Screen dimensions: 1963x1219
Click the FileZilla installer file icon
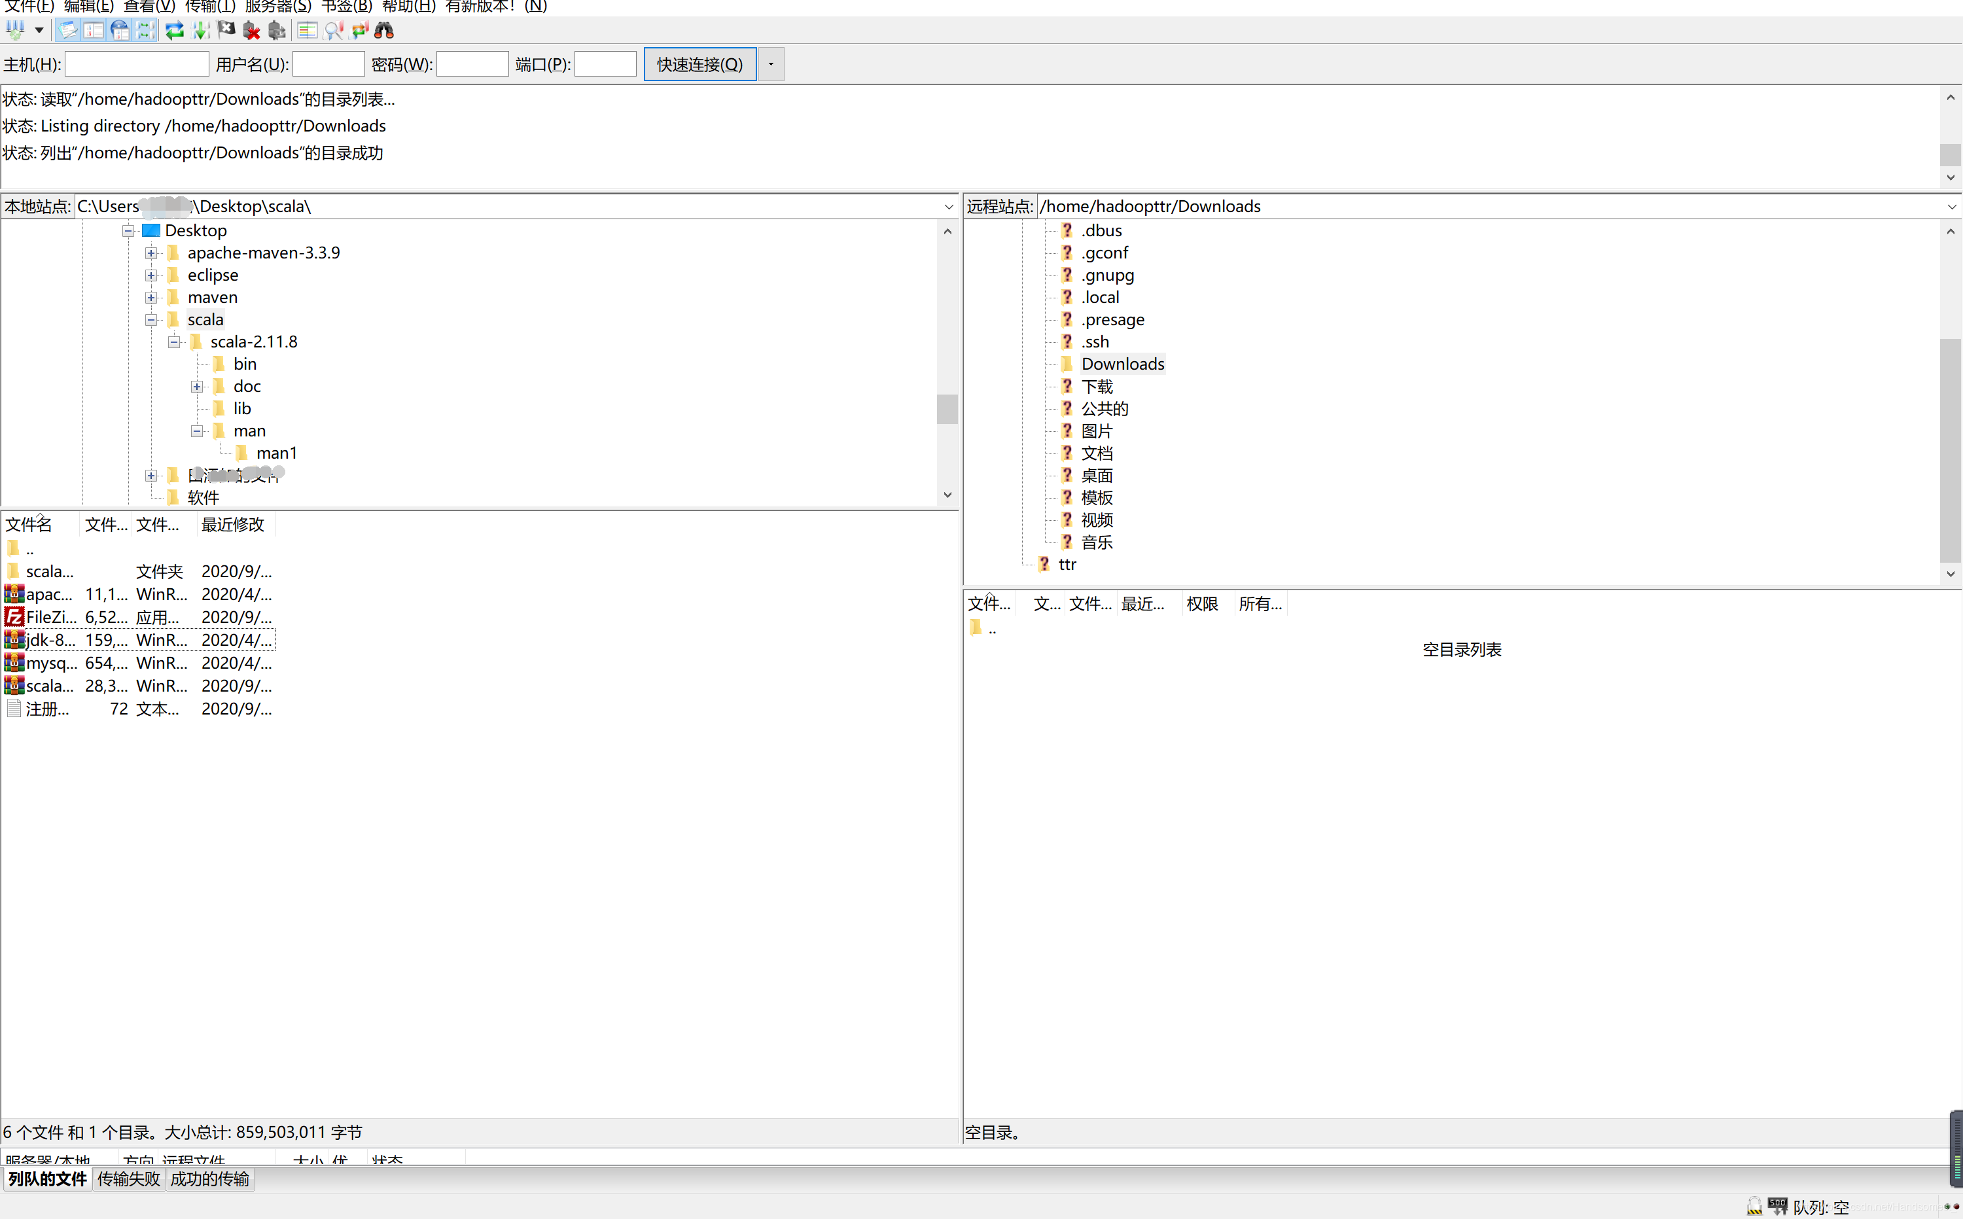tap(14, 617)
